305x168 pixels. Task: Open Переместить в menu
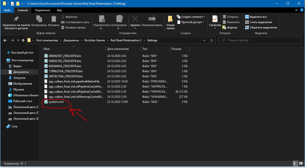click(102, 23)
